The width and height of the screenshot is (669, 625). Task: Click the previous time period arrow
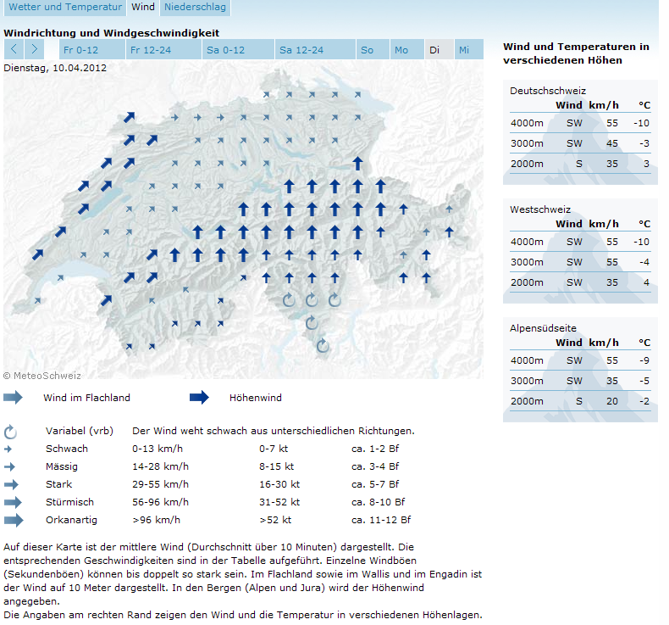14,49
